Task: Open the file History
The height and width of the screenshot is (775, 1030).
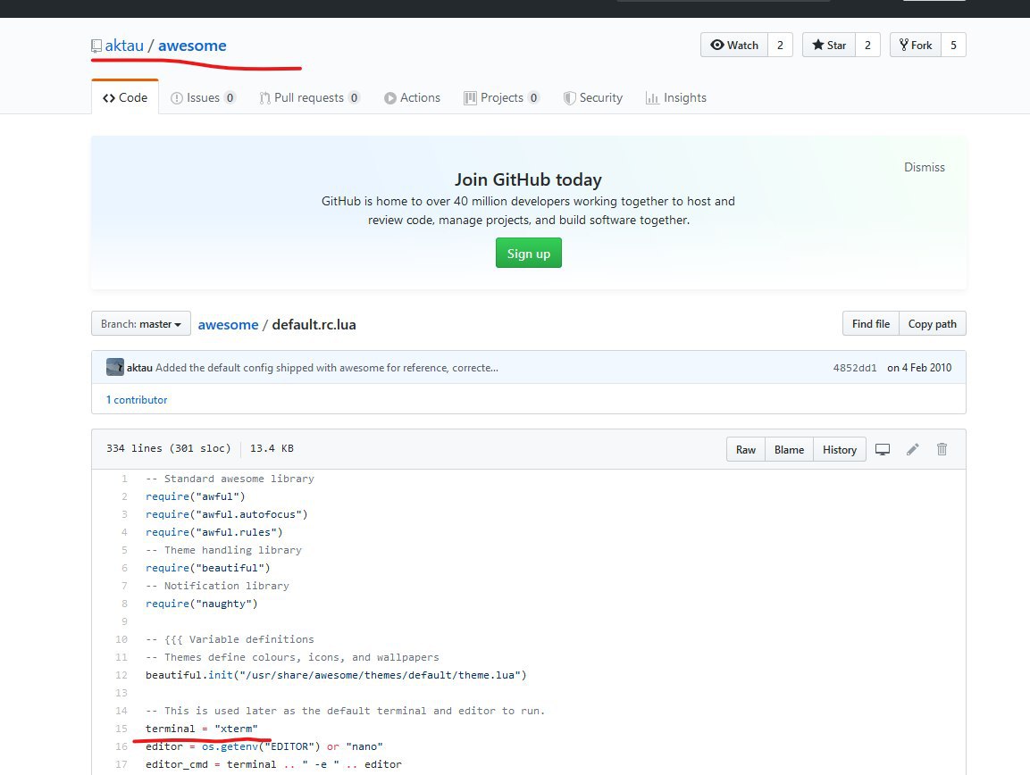Action: tap(840, 449)
